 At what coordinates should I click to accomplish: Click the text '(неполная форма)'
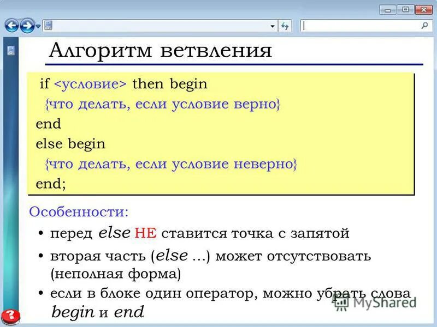(116, 274)
